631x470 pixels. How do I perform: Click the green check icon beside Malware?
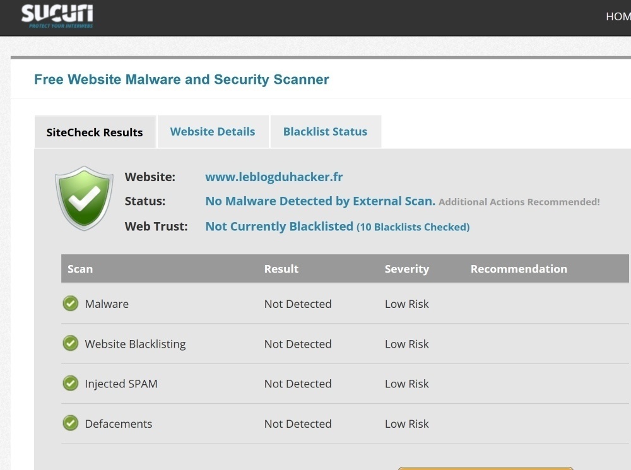point(71,303)
